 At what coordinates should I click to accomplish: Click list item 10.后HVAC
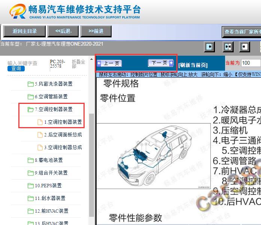tap(237, 202)
